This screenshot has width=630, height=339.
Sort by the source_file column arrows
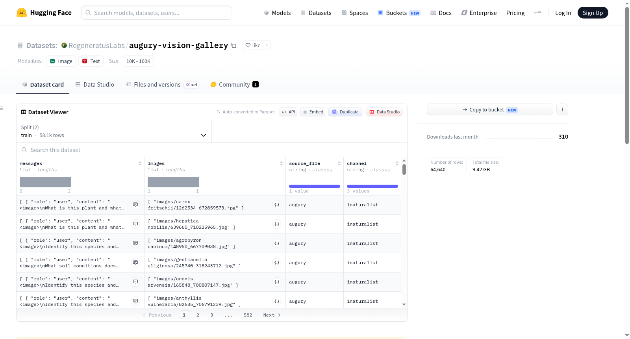tap(339, 163)
